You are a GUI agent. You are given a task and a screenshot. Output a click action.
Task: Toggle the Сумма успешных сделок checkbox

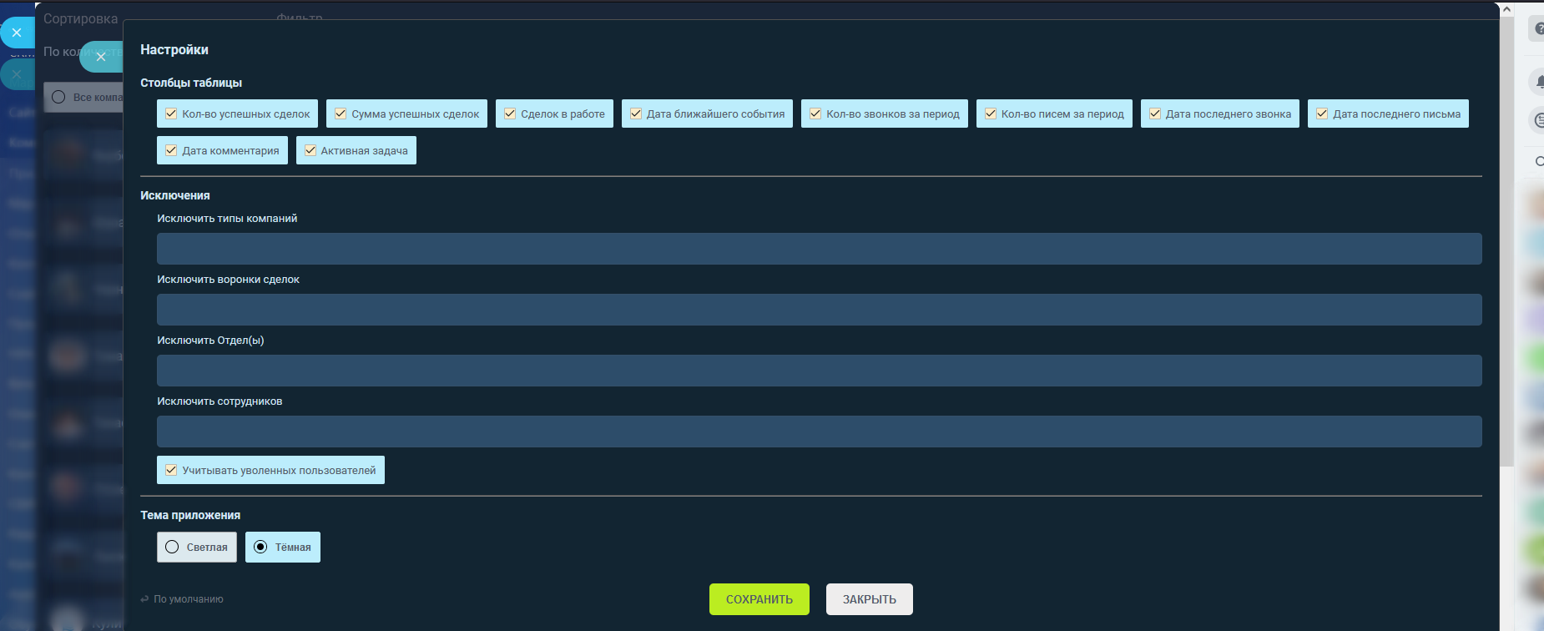tap(341, 114)
